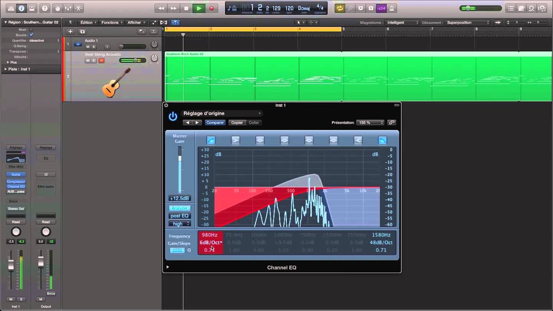Open the Quantifier désactivé dropdown
Screen dimensions: 553x311
tap(44, 41)
